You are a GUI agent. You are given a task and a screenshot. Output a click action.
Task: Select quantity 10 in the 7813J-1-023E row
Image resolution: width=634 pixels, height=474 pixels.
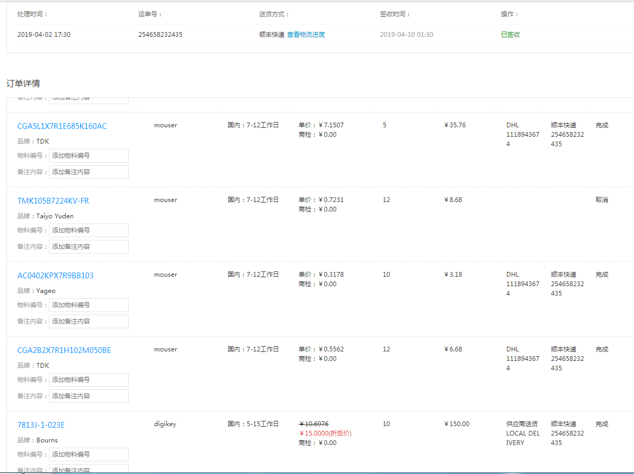tap(386, 424)
